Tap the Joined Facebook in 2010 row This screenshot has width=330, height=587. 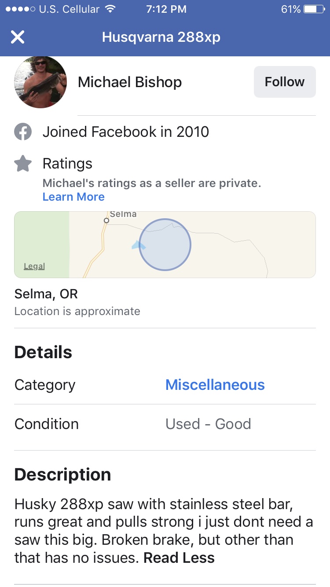pos(125,132)
